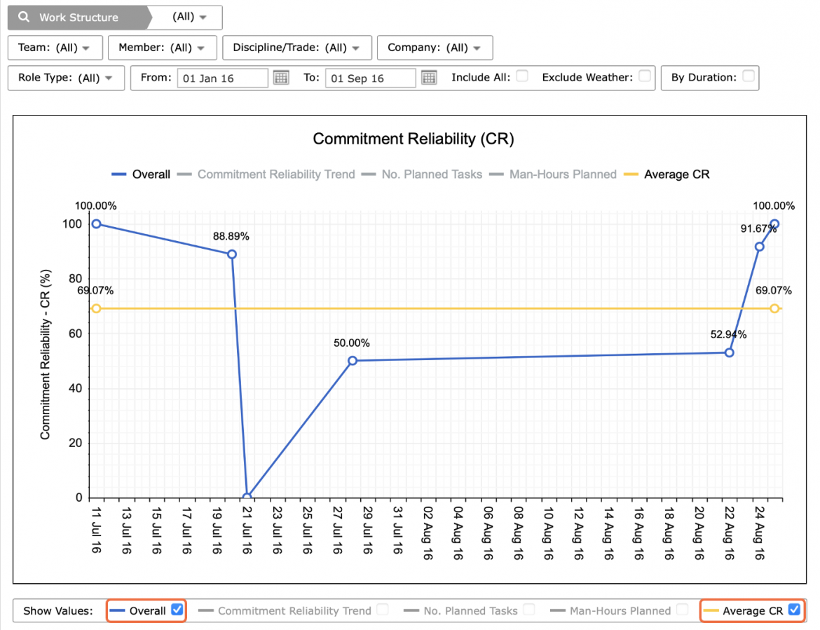Uncheck Overall in Show Values

[x=177, y=610]
